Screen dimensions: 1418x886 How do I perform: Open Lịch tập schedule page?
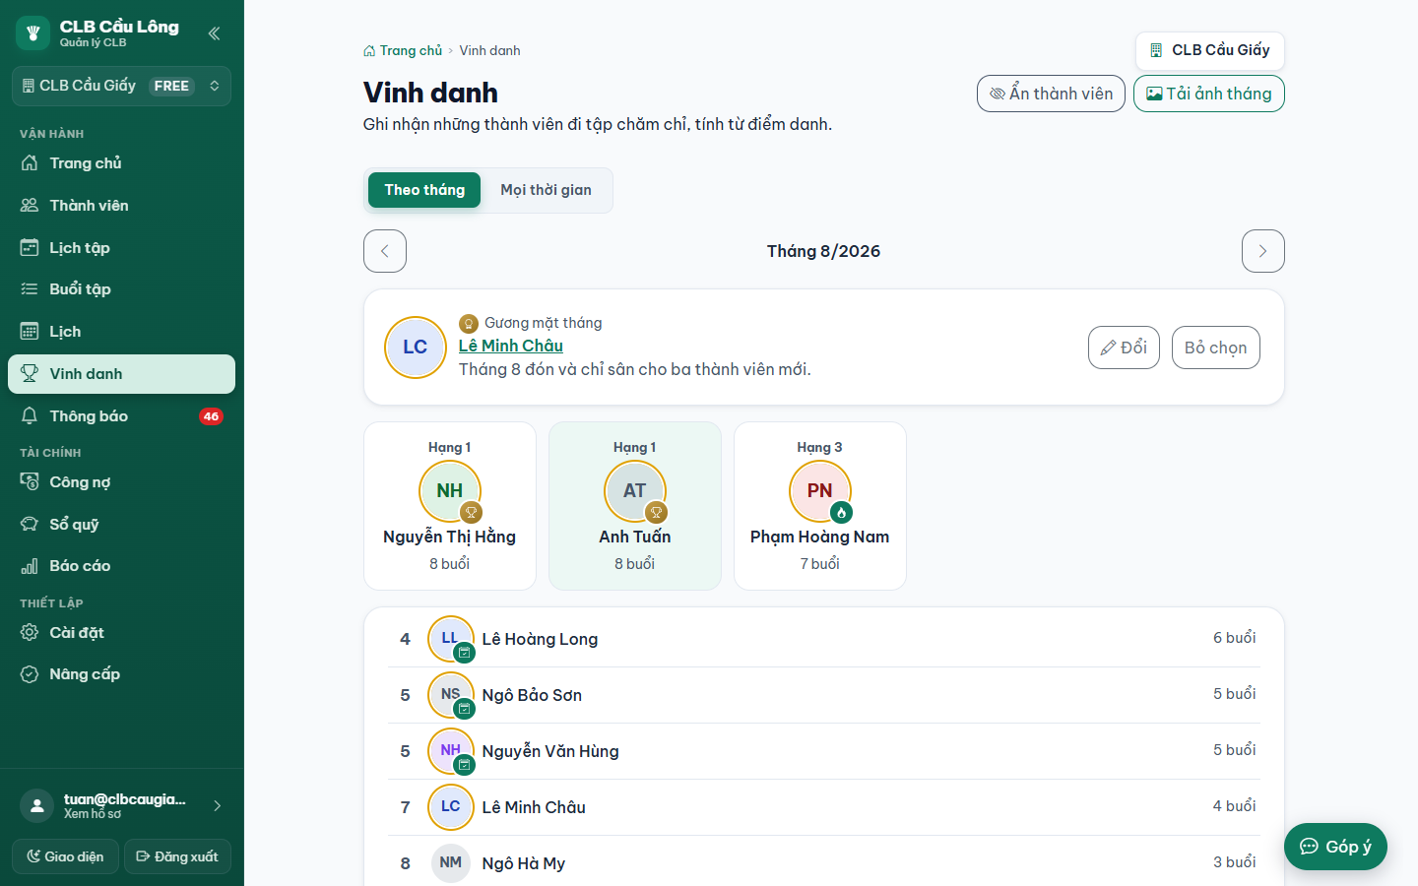click(x=122, y=248)
